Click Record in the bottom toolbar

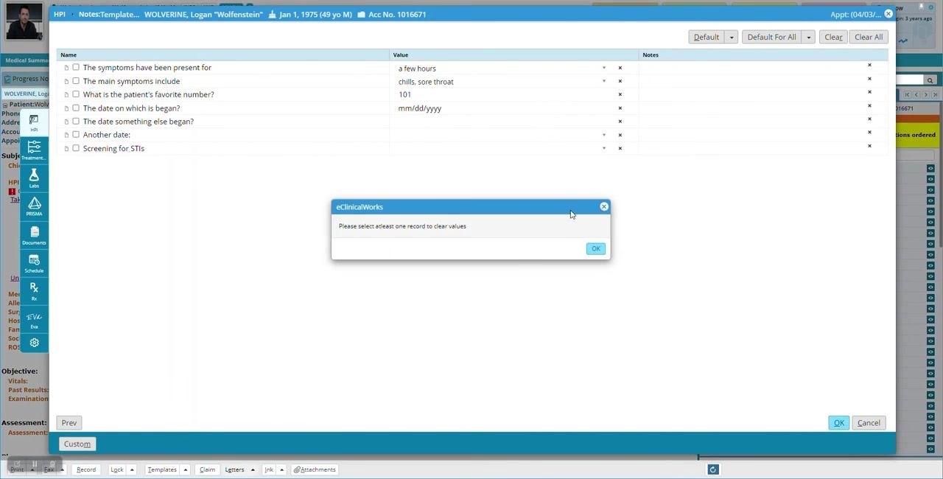86,469
